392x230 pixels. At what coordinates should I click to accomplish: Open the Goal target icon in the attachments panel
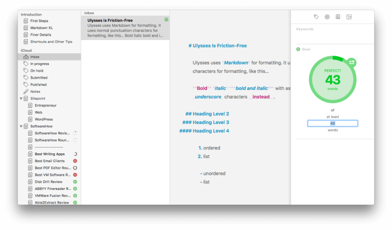click(327, 17)
